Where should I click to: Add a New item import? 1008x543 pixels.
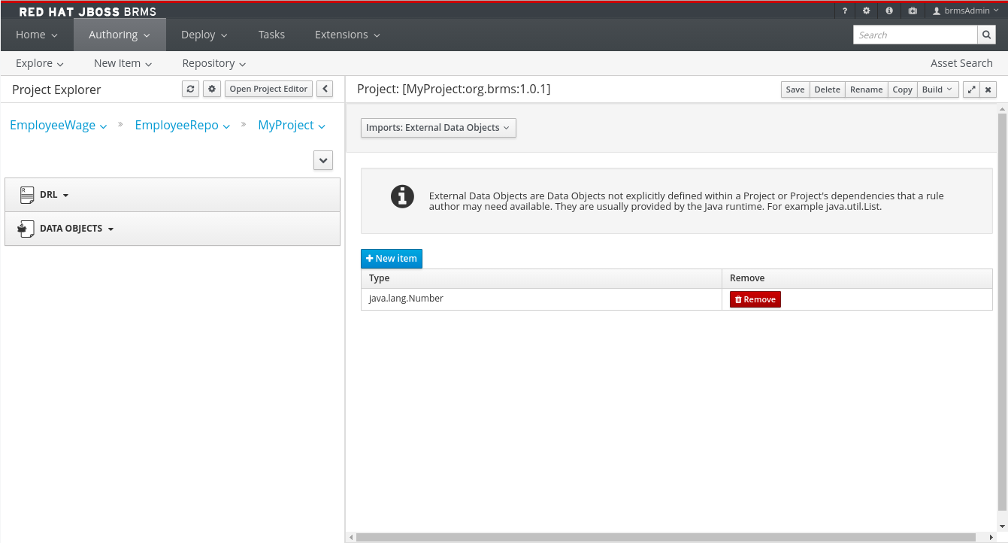point(392,259)
